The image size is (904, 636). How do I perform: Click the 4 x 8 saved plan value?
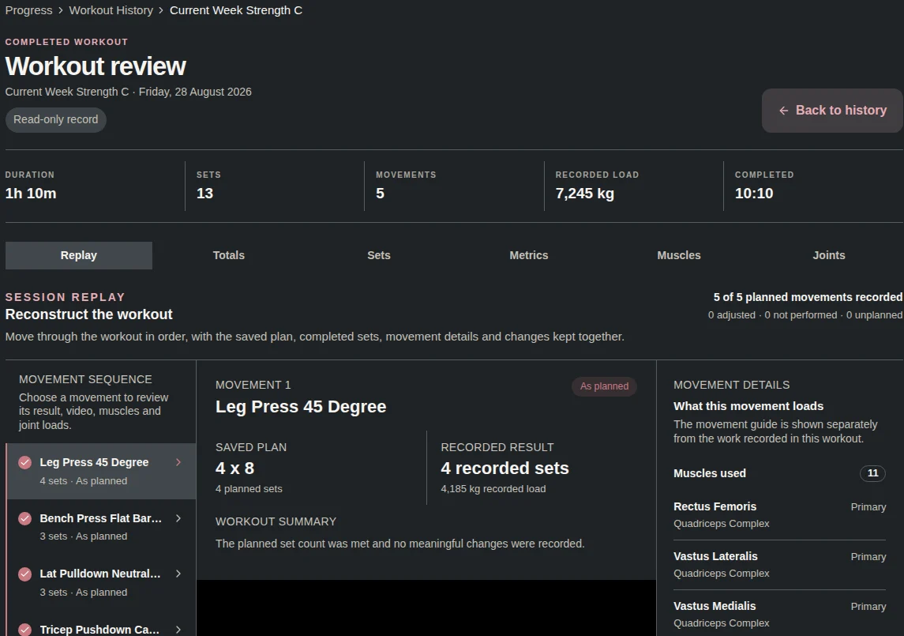pyautogui.click(x=234, y=468)
